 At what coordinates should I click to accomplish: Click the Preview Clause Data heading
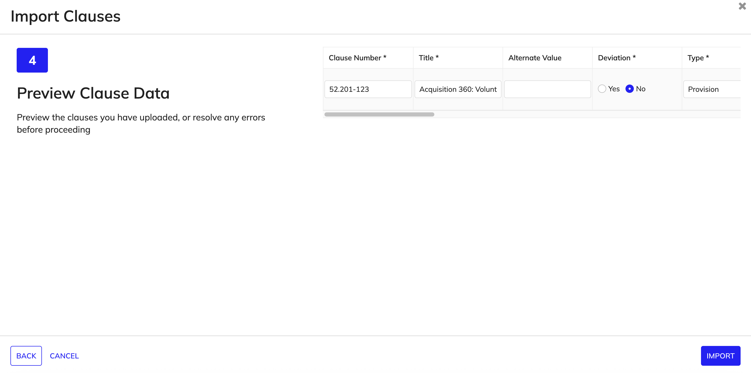pos(93,93)
